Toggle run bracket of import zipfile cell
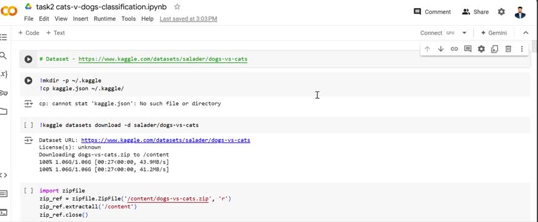The height and width of the screenshot is (222, 538). pos(28,191)
